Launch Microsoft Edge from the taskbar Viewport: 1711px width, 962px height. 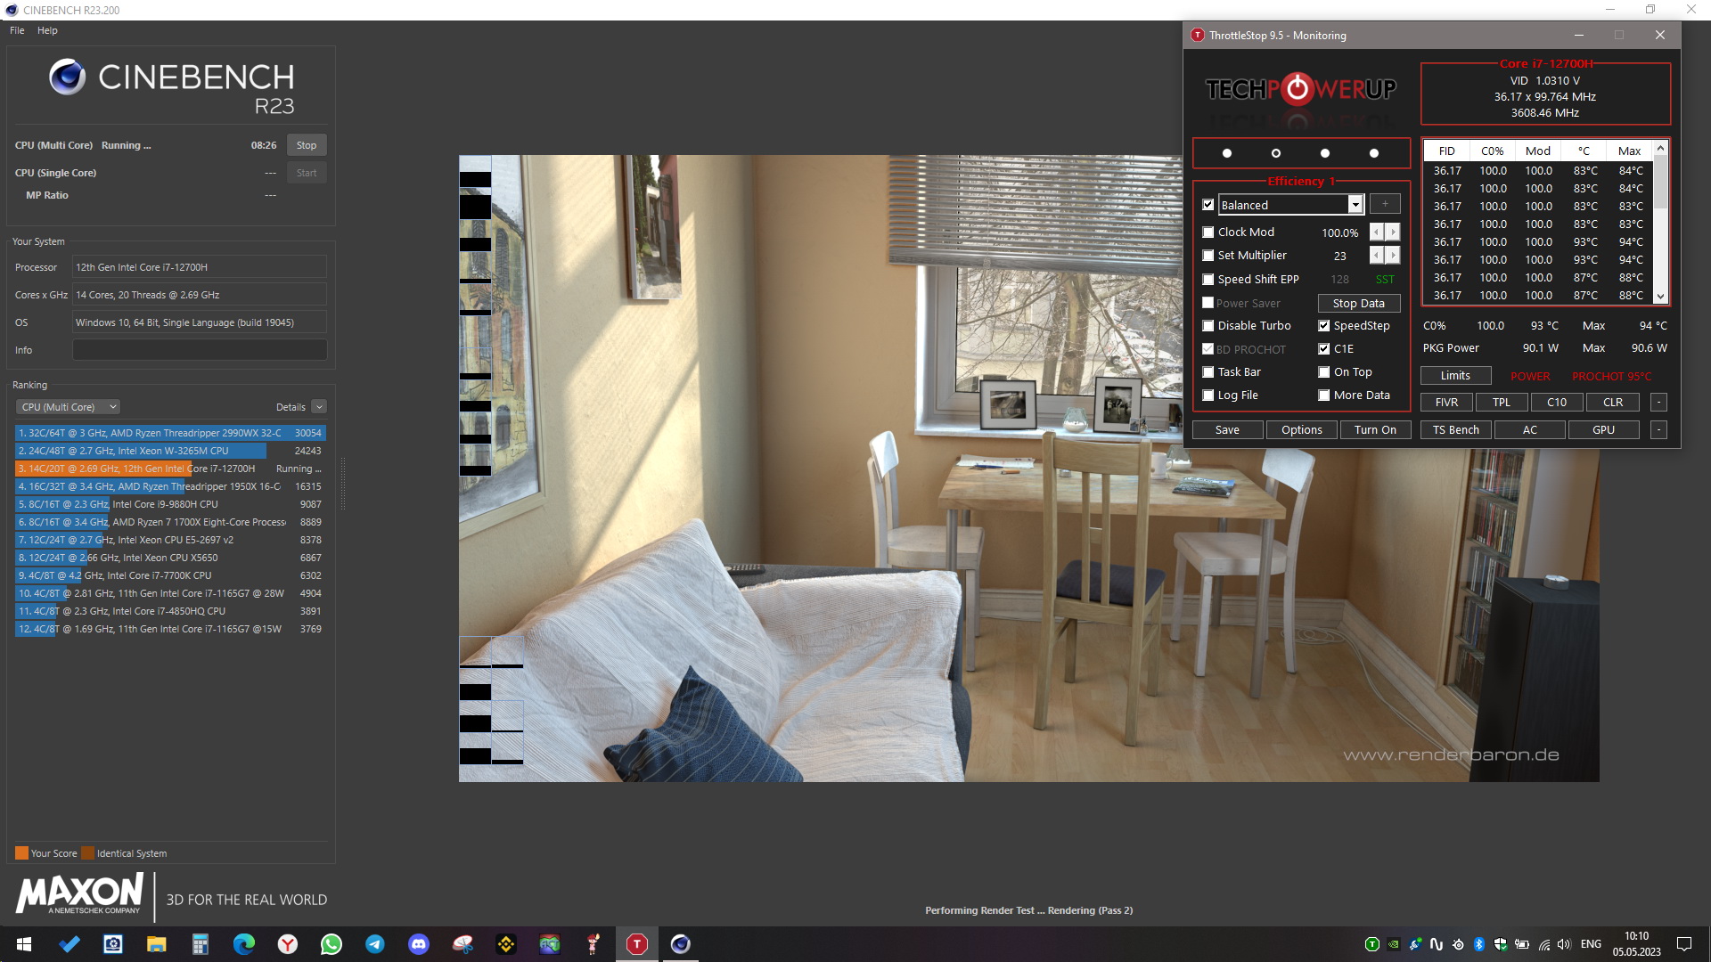point(244,944)
